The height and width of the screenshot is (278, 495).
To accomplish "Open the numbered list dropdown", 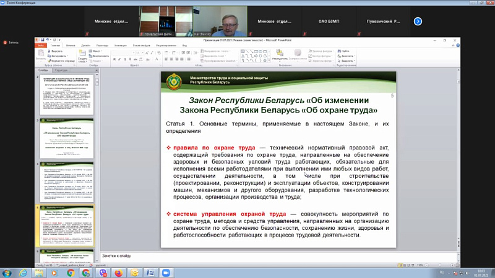I will [177, 53].
